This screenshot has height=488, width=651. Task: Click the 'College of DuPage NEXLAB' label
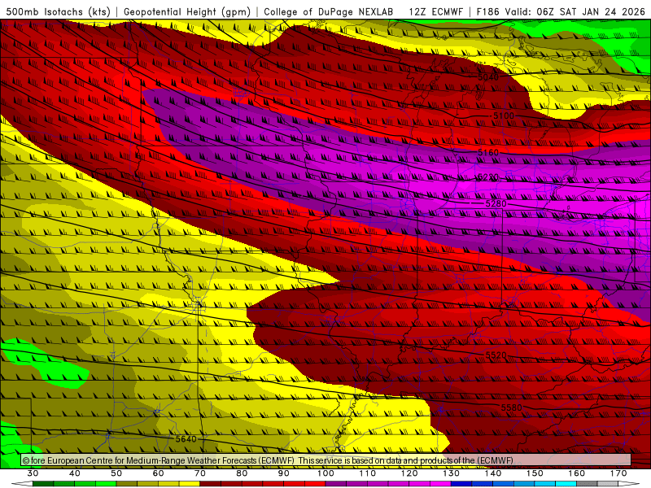tap(329, 11)
